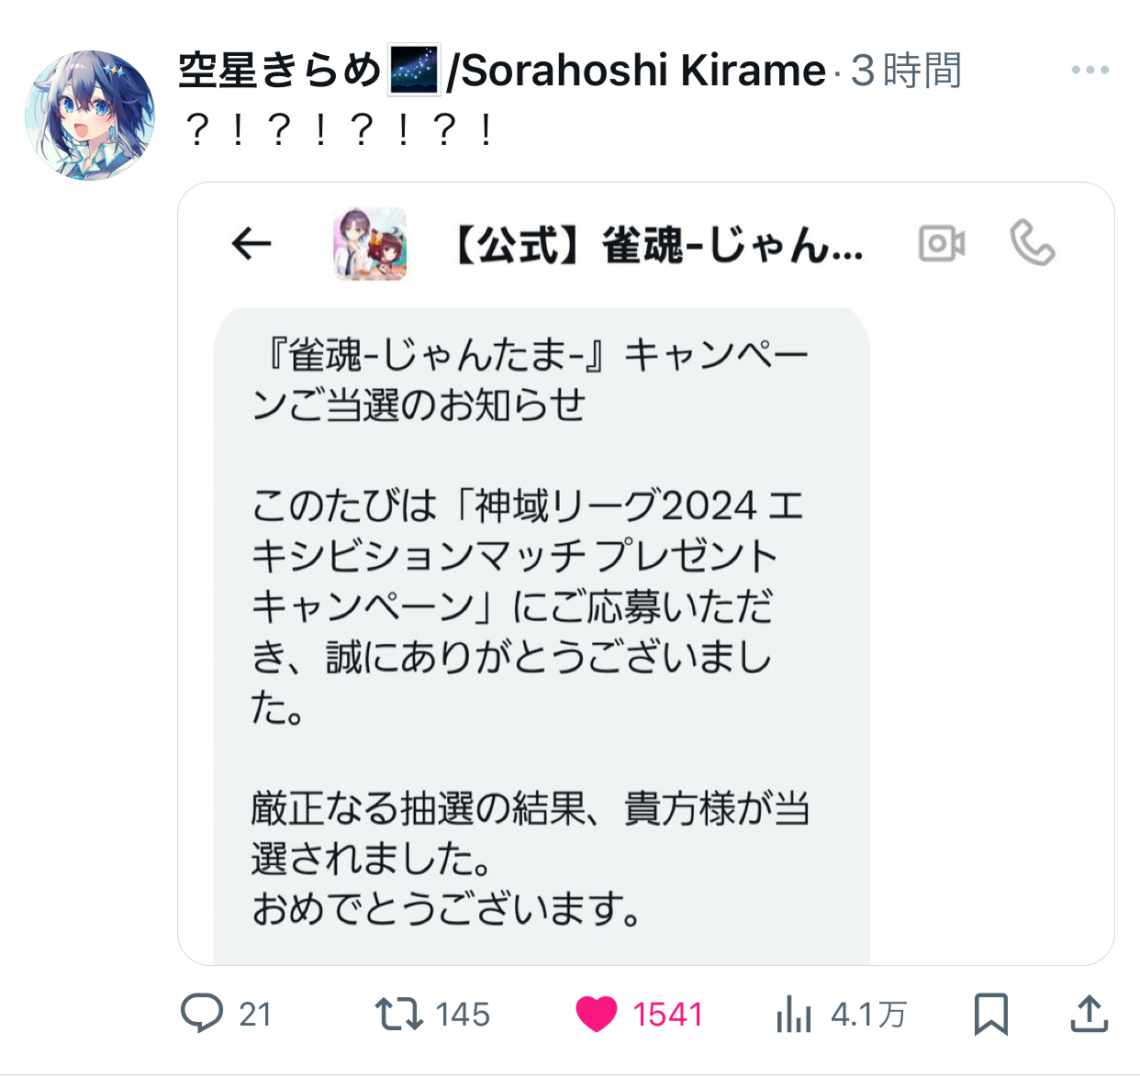Open the share upload icon

click(x=1089, y=1014)
